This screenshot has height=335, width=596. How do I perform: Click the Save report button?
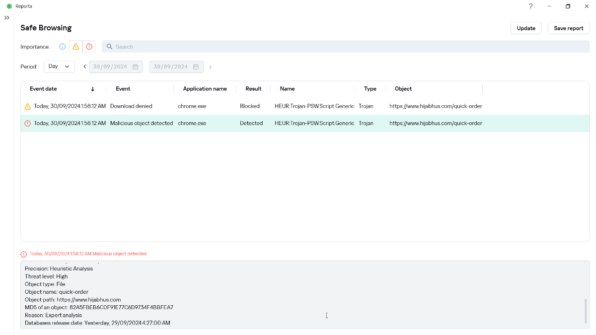tap(568, 28)
